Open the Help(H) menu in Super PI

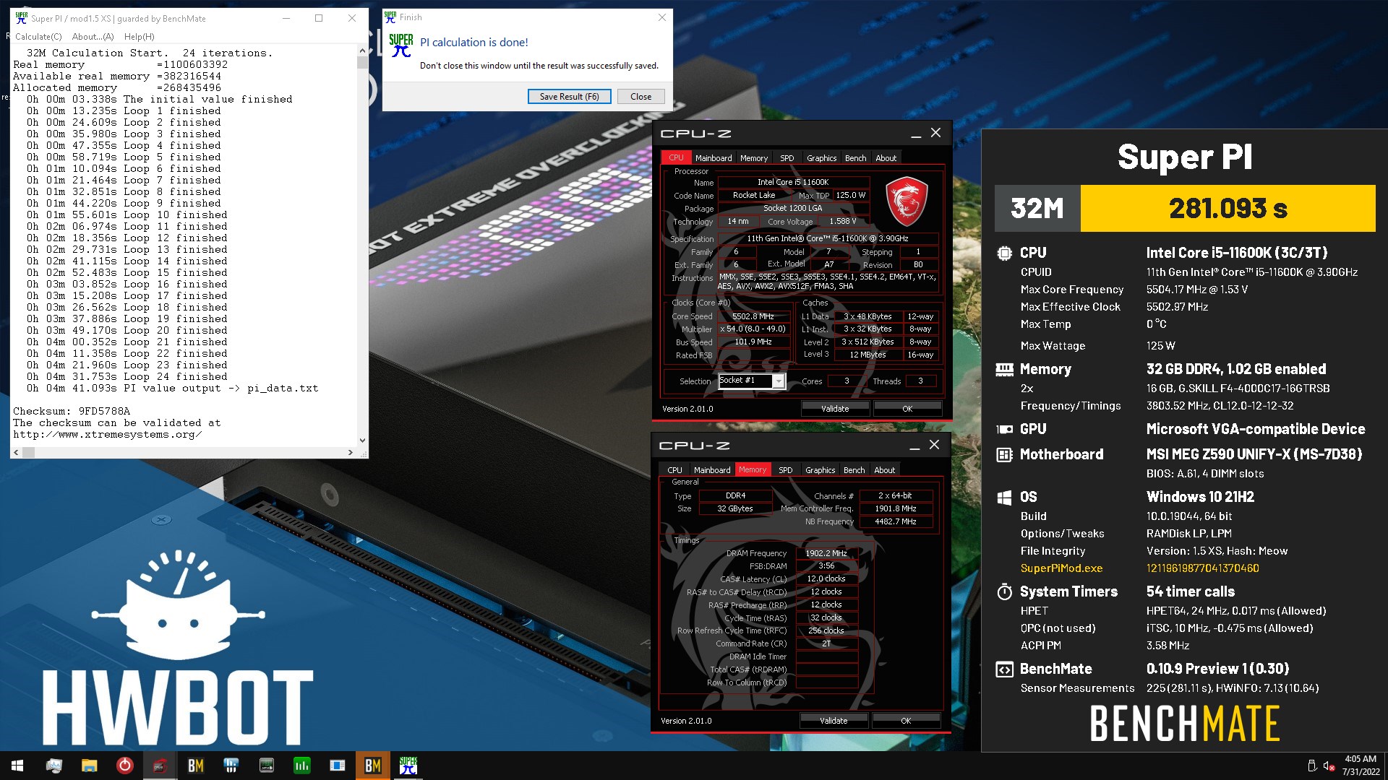click(x=139, y=37)
